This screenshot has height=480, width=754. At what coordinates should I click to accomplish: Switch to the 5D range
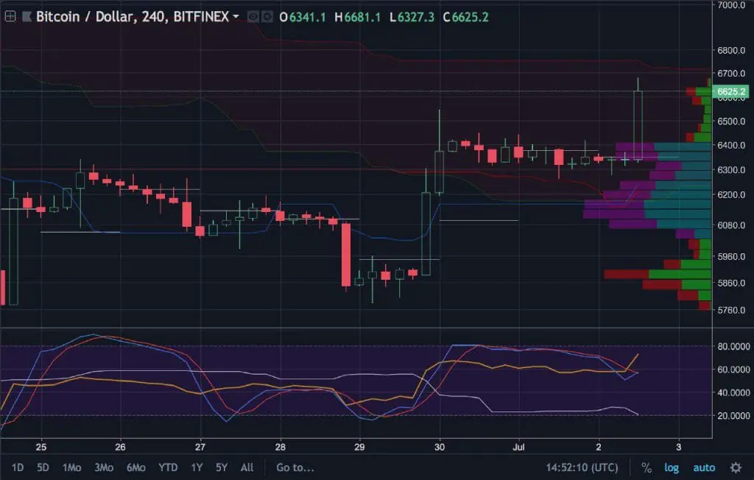[x=42, y=467]
